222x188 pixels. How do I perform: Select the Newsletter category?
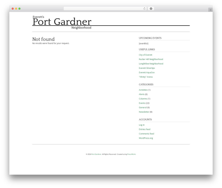tap(144, 112)
